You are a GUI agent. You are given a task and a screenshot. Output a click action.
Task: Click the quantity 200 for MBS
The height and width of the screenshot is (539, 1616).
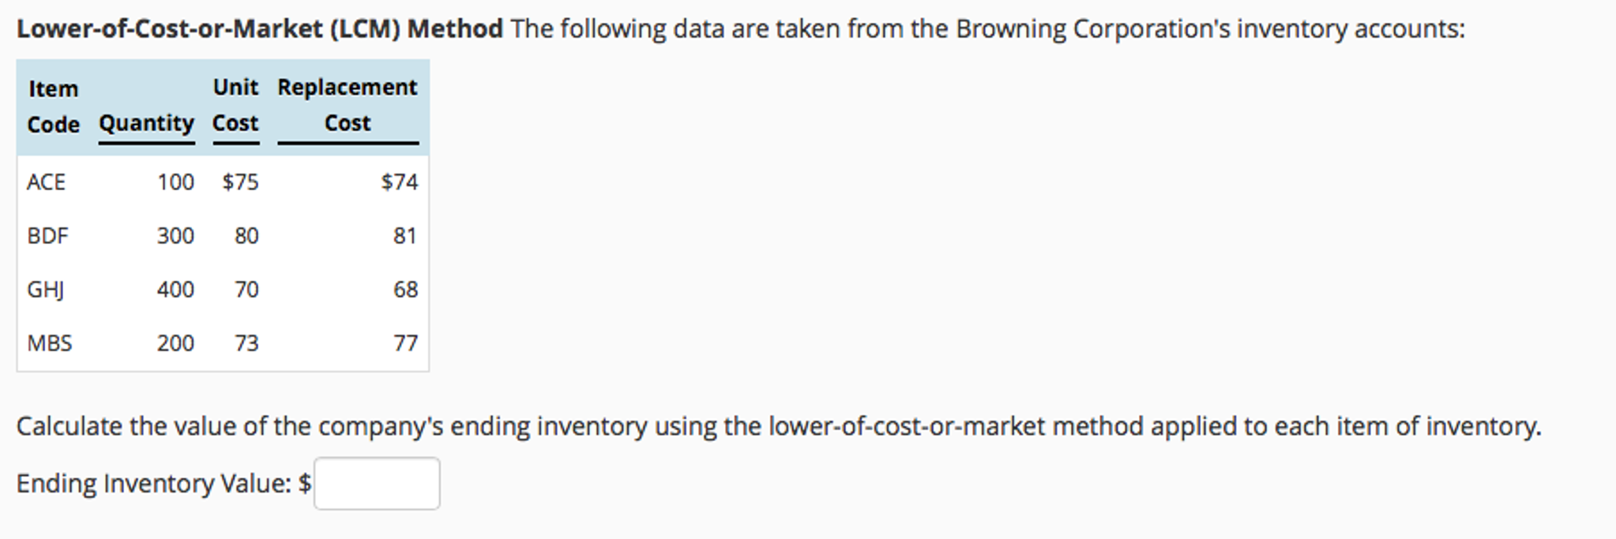[175, 343]
